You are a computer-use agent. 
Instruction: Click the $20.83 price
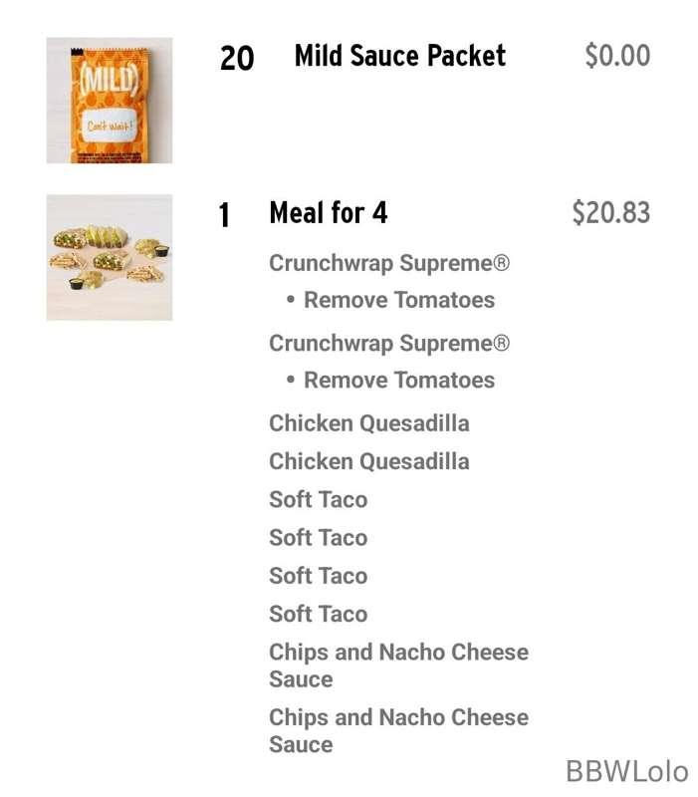611,212
